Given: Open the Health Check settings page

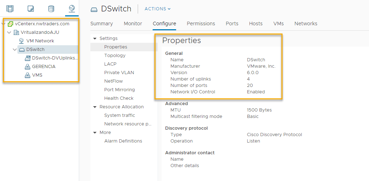Looking at the screenshot, I should pos(119,98).
